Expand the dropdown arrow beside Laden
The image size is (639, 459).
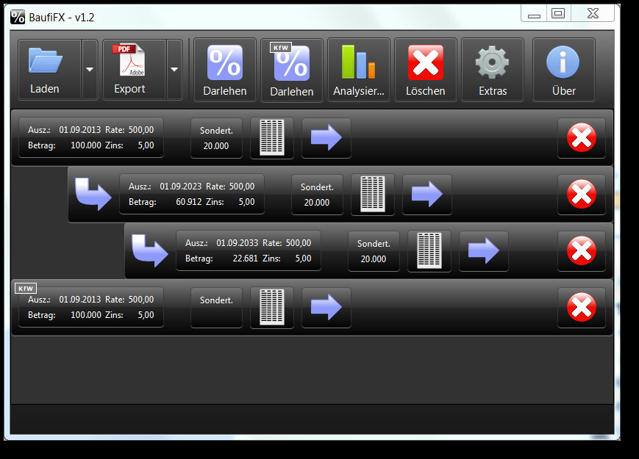click(x=90, y=70)
